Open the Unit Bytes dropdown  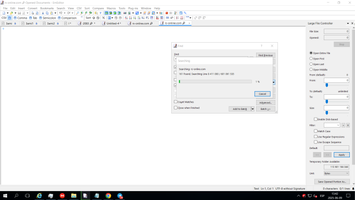pyautogui.click(x=336, y=173)
